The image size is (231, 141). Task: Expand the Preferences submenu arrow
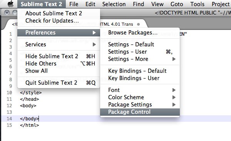(x=94, y=33)
